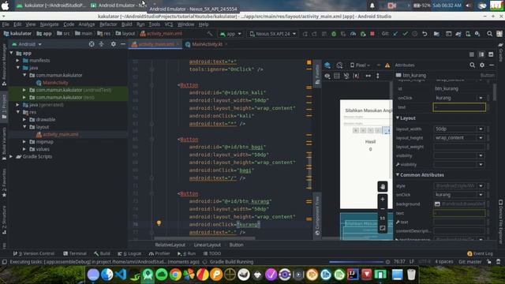Select the LinearLayout breadcrumb
Screen dimensions: 505x284
click(x=207, y=245)
